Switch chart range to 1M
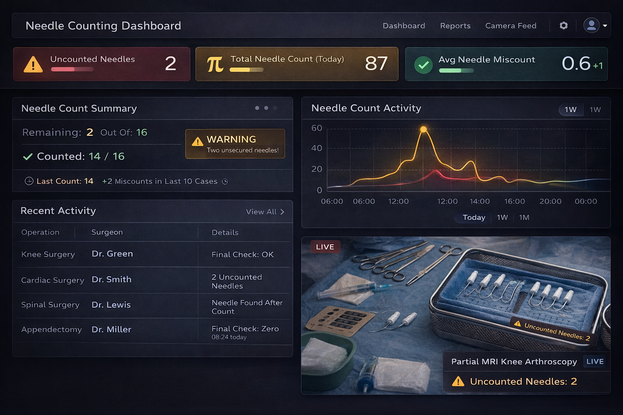 [524, 218]
